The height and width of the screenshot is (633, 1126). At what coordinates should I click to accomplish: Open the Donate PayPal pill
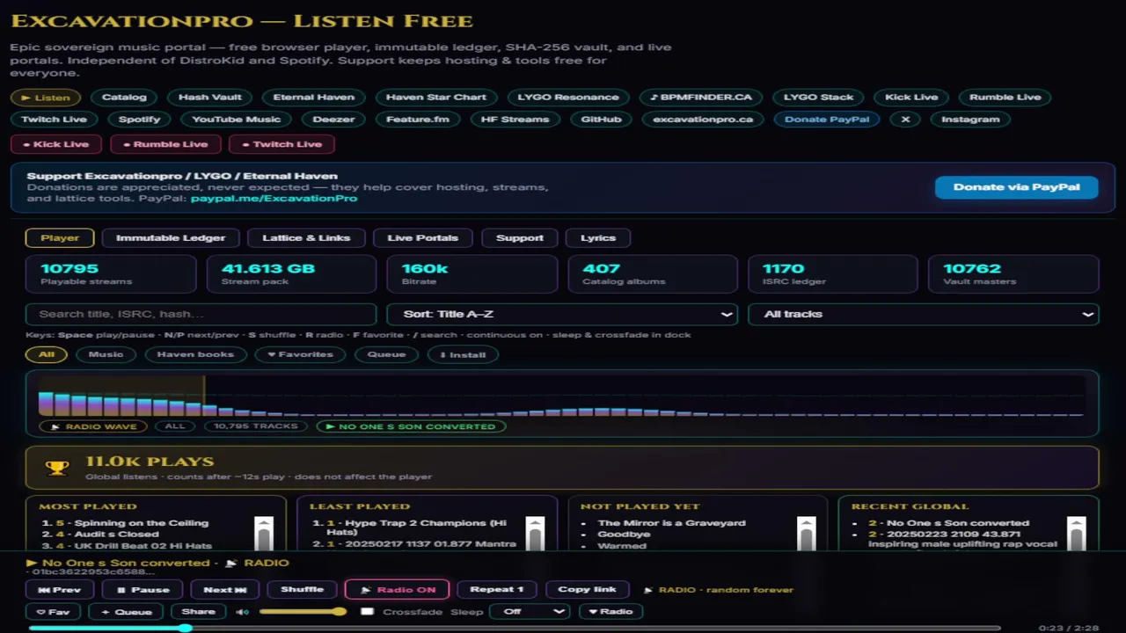826,120
